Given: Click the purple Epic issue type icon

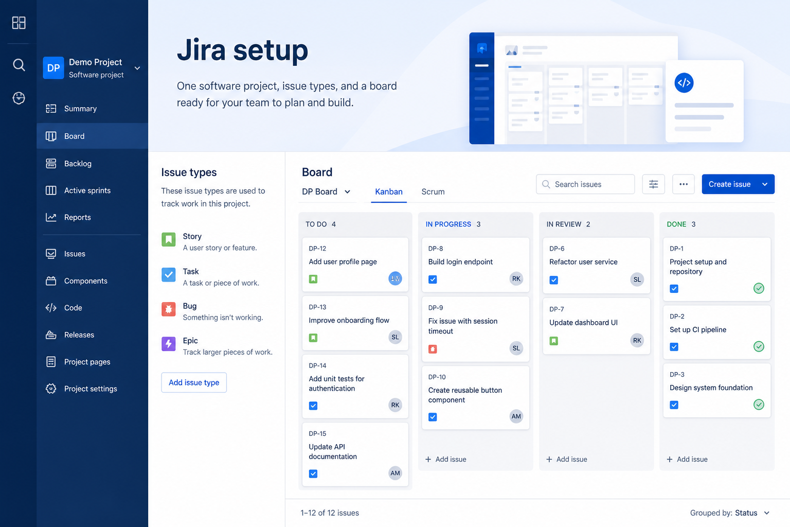Looking at the screenshot, I should [169, 344].
